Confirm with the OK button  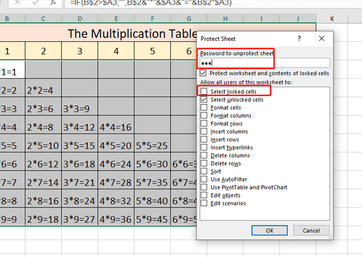270,231
